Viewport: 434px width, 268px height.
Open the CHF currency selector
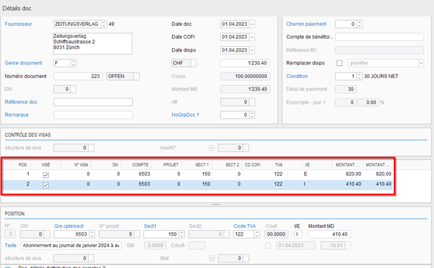click(x=194, y=63)
